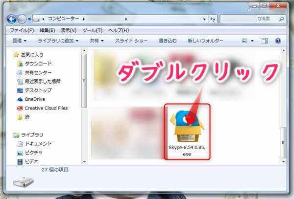
Task: Toggle the preview pane icon
Action: [265, 41]
